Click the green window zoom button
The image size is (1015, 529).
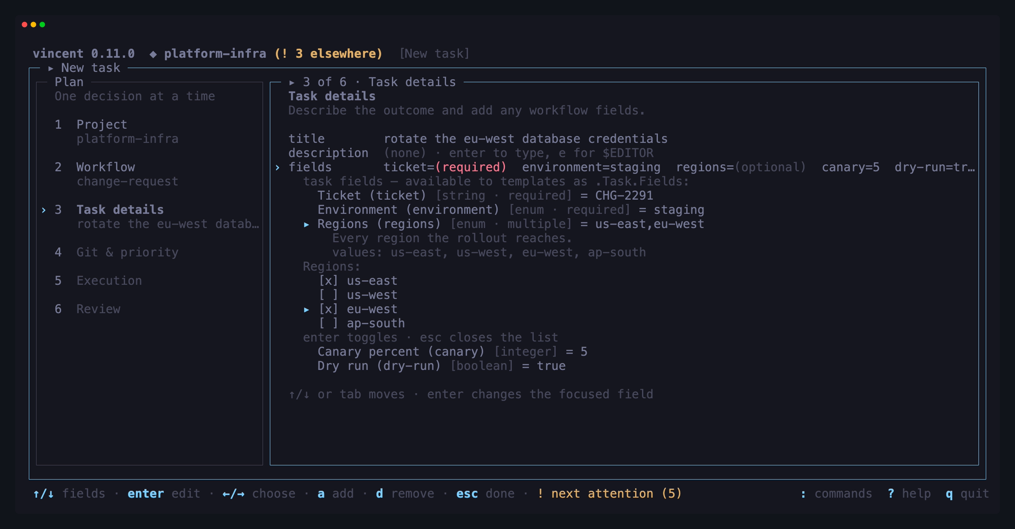click(x=42, y=25)
